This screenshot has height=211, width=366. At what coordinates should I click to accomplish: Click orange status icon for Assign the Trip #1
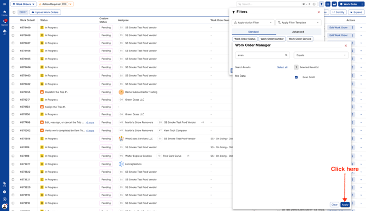[x=42, y=107]
